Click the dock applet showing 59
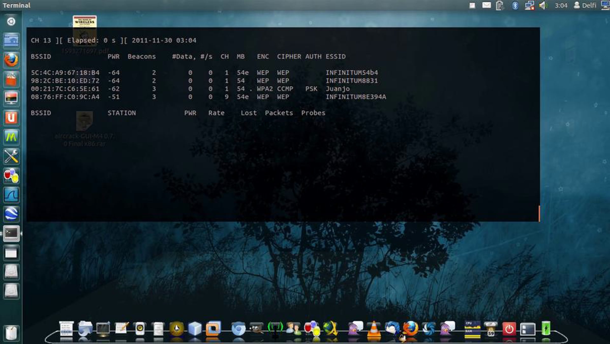The height and width of the screenshot is (344, 610). (491, 329)
